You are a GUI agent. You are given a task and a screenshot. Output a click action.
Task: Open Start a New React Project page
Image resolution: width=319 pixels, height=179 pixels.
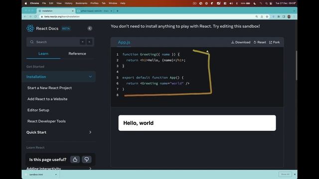point(49,88)
